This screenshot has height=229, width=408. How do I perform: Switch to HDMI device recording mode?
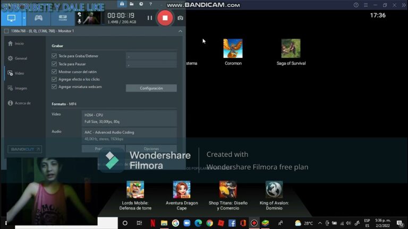click(63, 18)
